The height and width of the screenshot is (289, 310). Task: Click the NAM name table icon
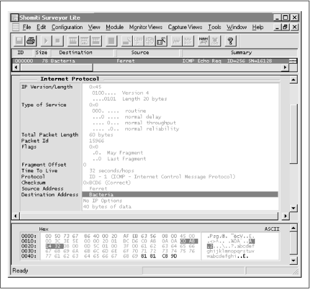click(x=203, y=41)
